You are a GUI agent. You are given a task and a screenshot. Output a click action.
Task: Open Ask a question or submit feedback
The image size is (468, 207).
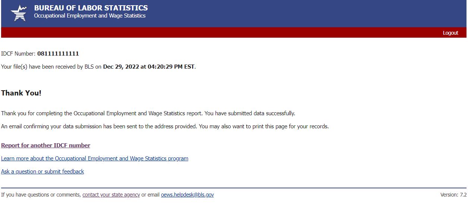point(43,172)
